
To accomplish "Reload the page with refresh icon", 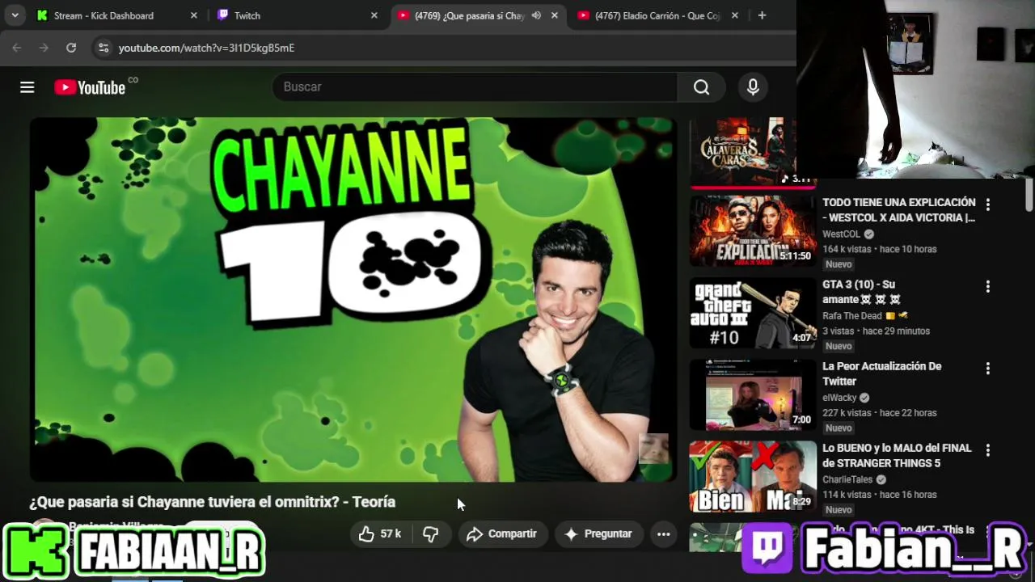I will click(x=71, y=48).
